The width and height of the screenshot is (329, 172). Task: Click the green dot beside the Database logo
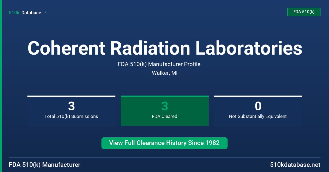click(45, 12)
